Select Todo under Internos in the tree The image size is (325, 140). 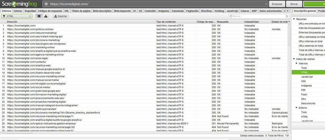coord(304,68)
